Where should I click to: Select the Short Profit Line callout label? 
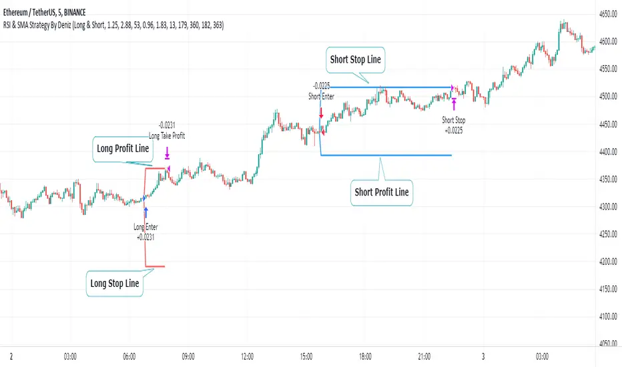(x=383, y=192)
